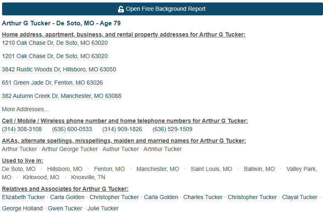Viewport: 323px width, 212px height.
Task: Open Clayal Tucker's record
Action: point(300,197)
